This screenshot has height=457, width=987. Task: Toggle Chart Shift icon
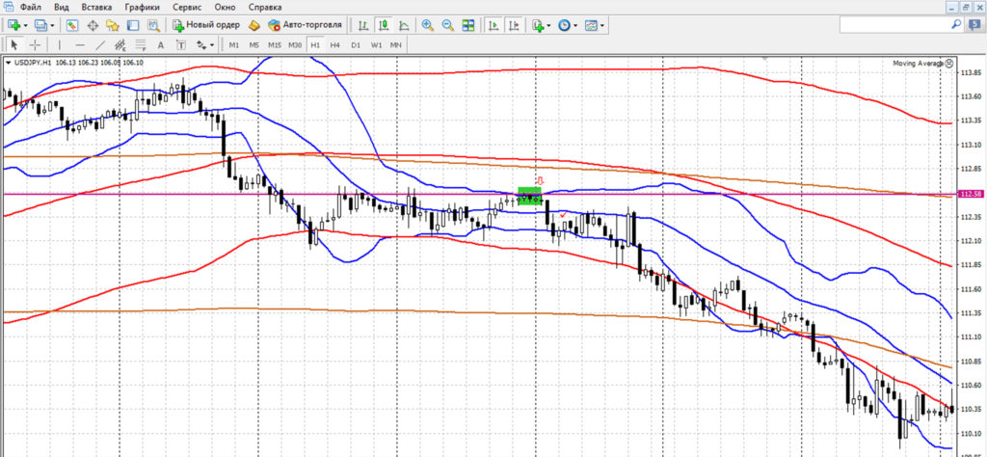click(514, 25)
